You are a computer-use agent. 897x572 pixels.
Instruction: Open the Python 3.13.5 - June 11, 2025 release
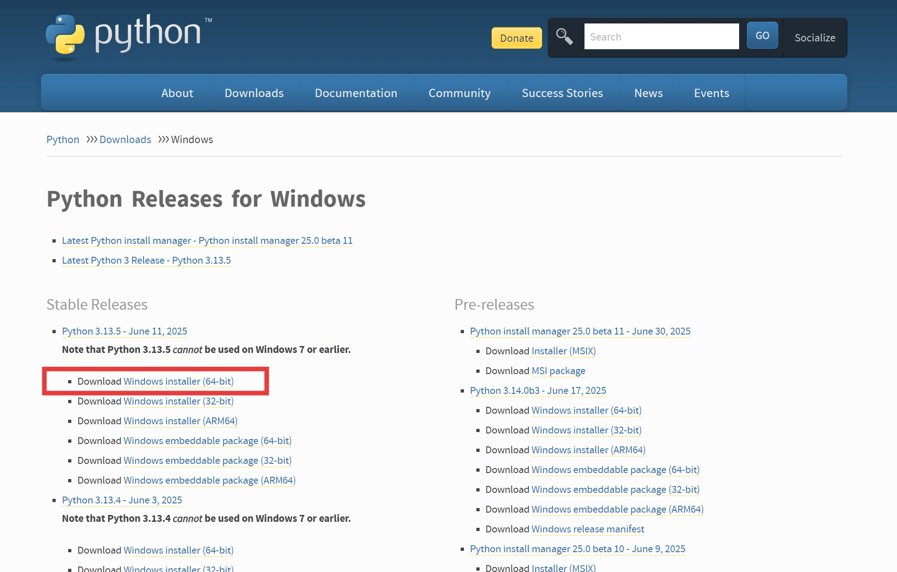tap(124, 331)
